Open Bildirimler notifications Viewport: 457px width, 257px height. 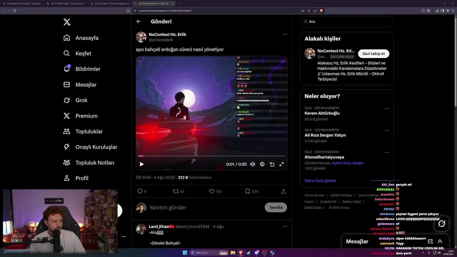click(x=82, y=69)
